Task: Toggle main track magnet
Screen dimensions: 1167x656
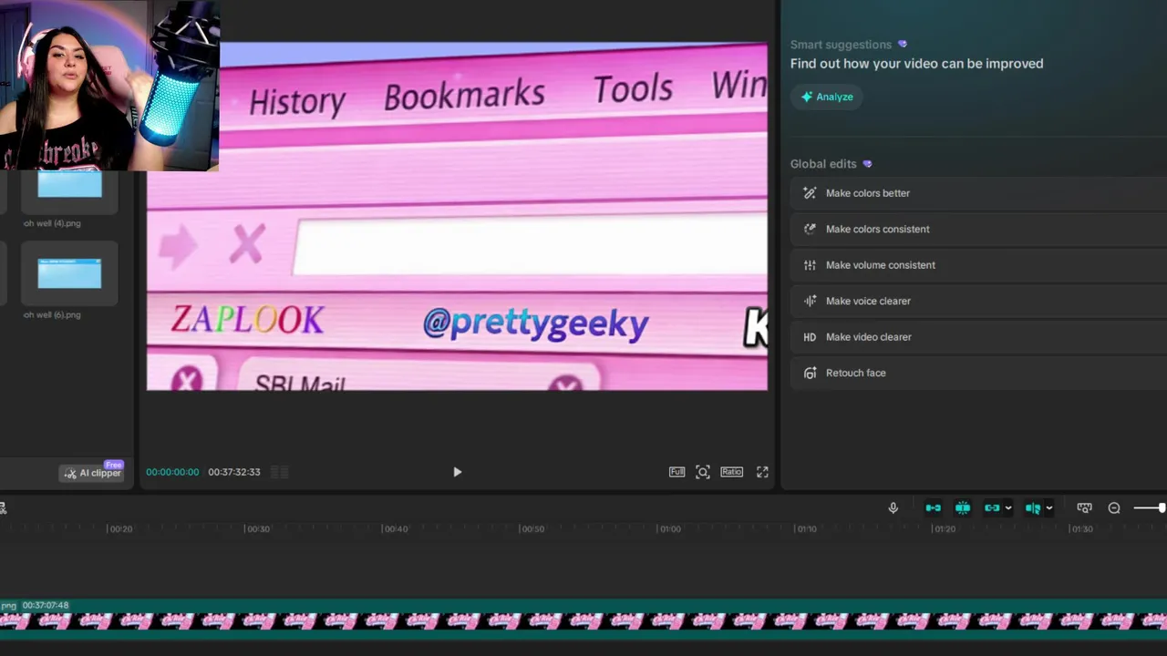Action: pyautogui.click(x=933, y=508)
